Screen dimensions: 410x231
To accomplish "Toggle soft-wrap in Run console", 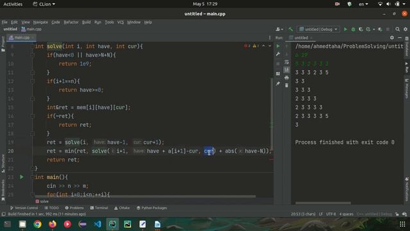I will point(286,62).
